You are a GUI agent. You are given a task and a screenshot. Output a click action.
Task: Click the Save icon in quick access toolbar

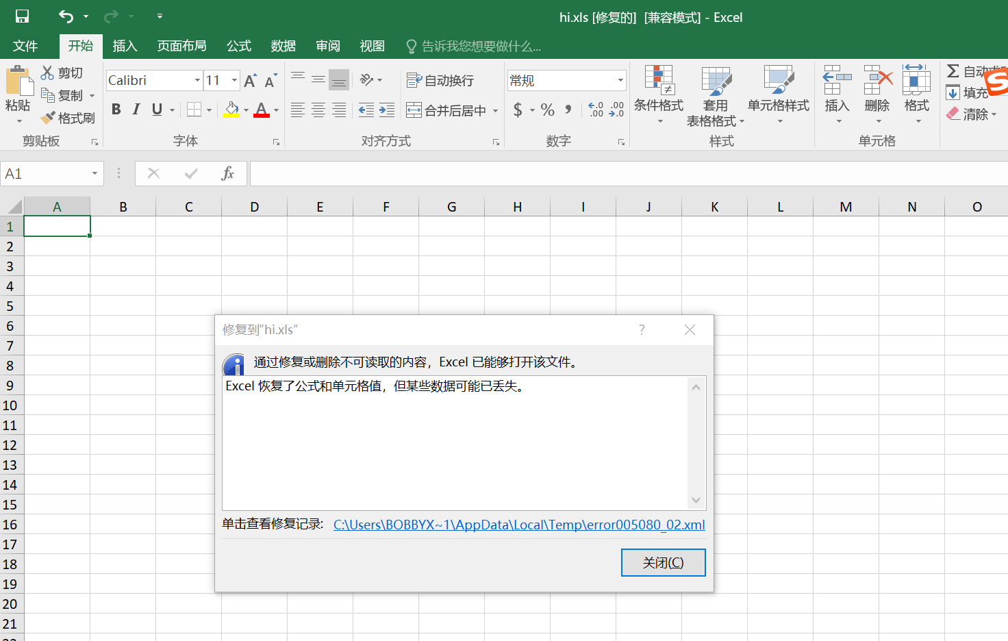[x=22, y=16]
